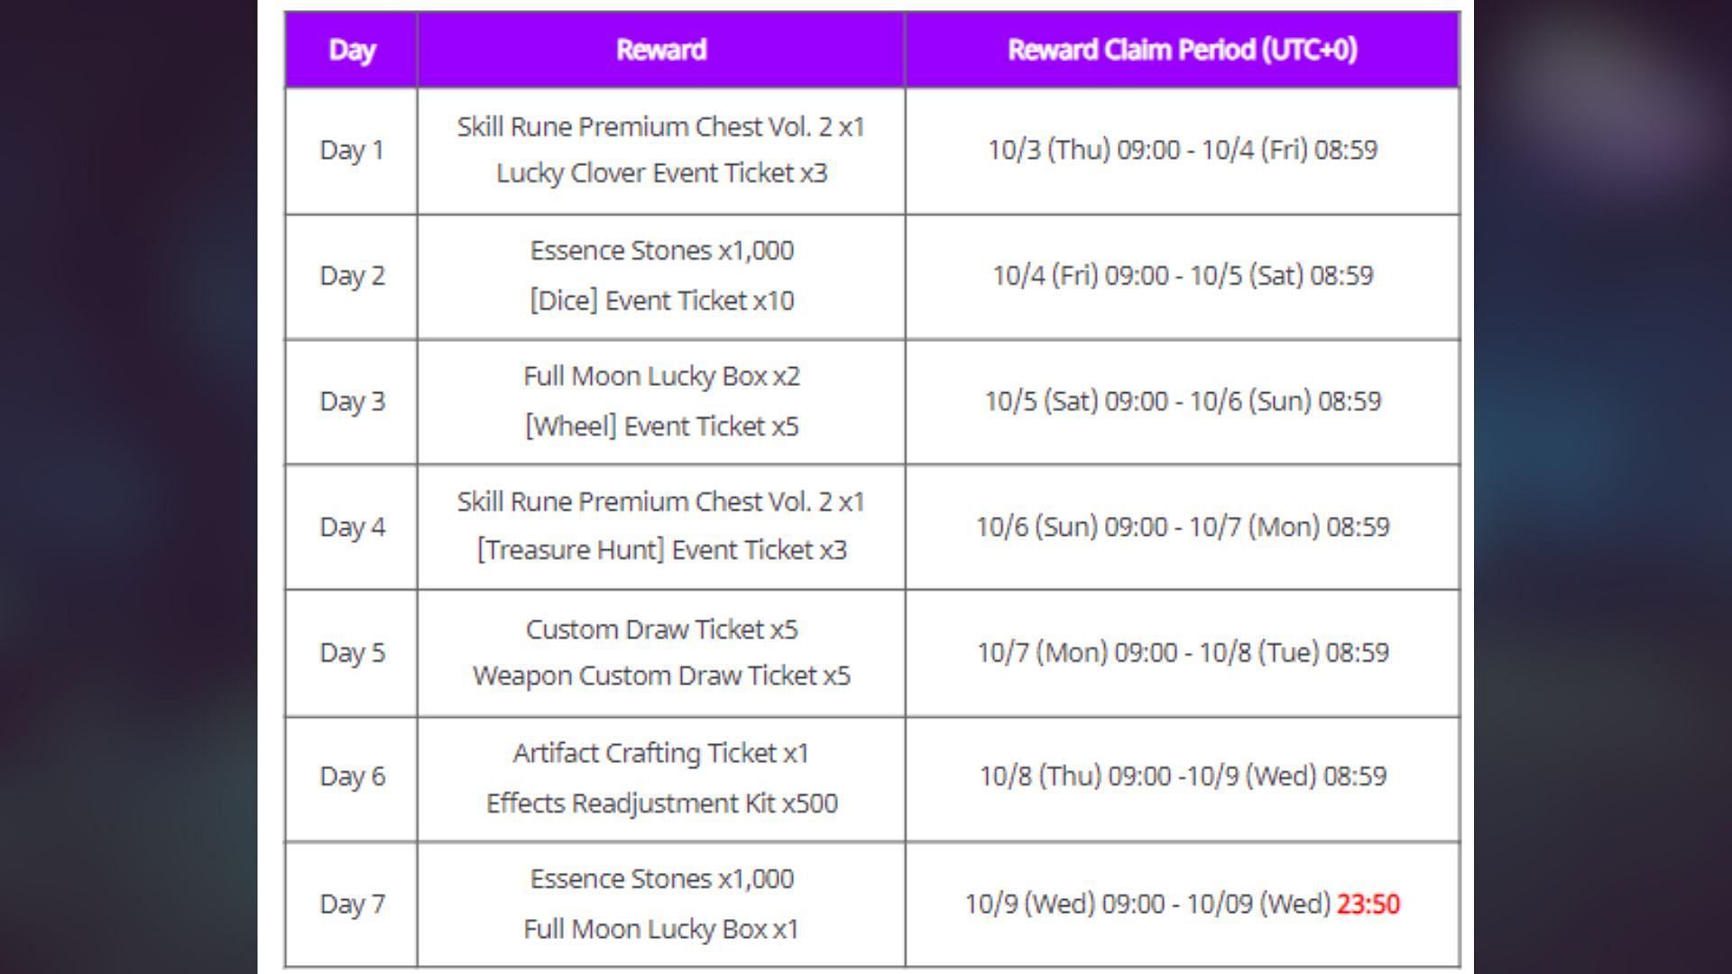Viewport: 1732px width, 974px height.
Task: Select the Day 5 row label
Action: 352,652
